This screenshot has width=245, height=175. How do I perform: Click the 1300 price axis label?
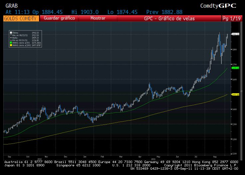[x=235, y=124]
